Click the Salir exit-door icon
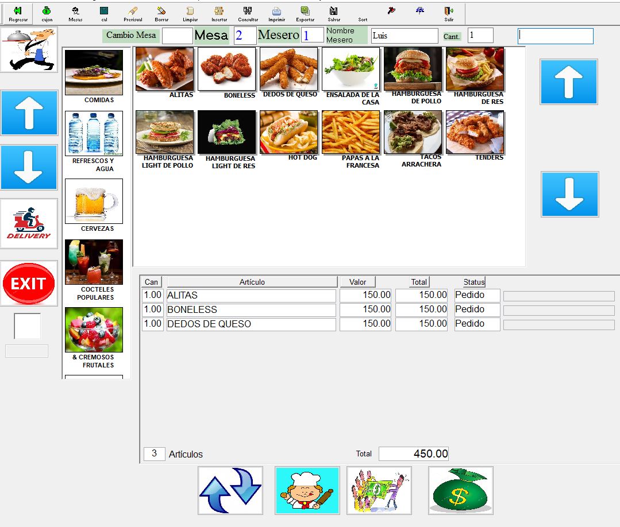The height and width of the screenshot is (527, 620). tap(449, 14)
